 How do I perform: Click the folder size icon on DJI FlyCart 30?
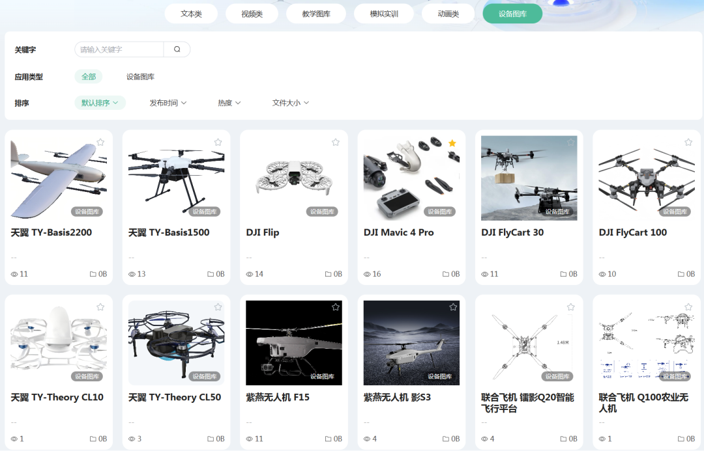[563, 275]
